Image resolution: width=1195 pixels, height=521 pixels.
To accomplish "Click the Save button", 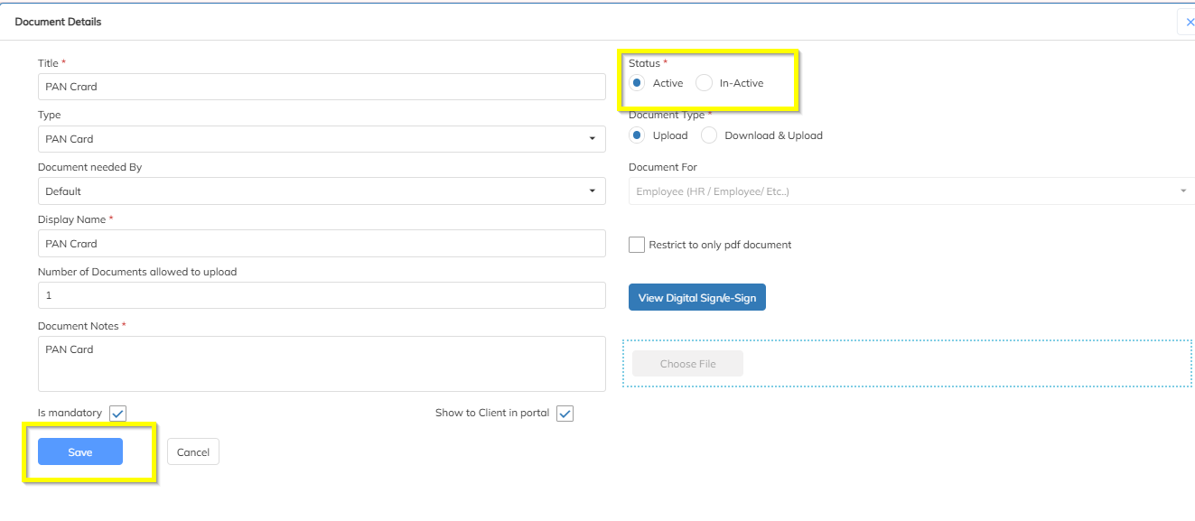I will coord(80,452).
